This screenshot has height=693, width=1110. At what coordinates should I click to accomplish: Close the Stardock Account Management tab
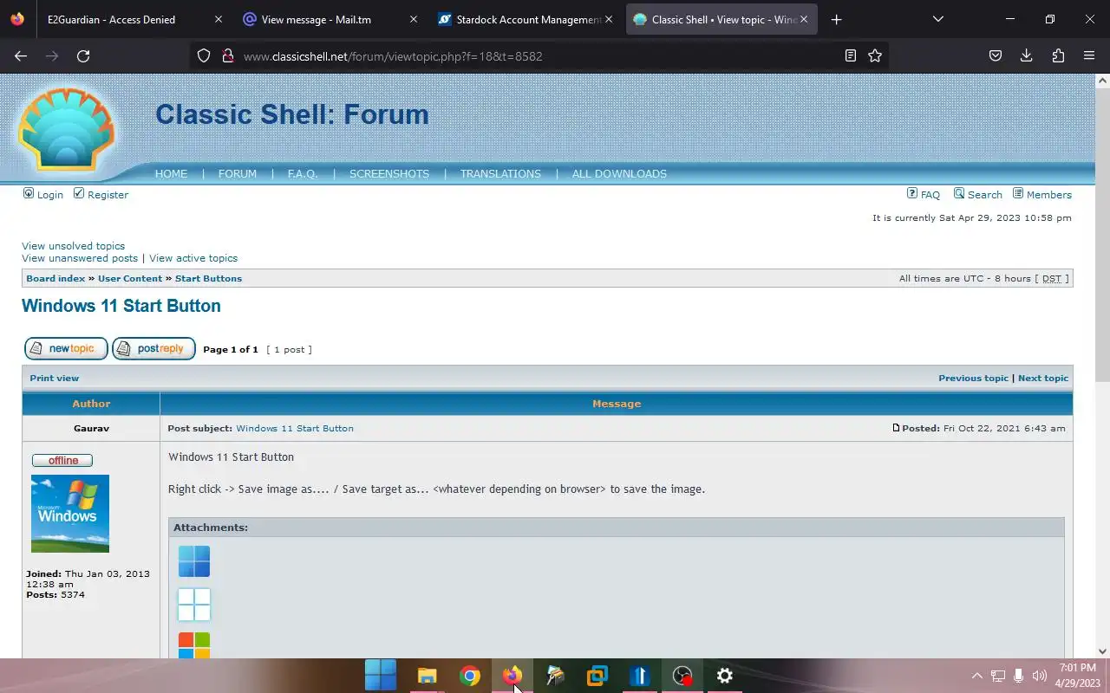(x=608, y=19)
